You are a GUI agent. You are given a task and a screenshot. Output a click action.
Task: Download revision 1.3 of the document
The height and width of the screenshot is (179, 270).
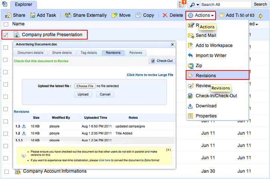[x=24, y=126]
